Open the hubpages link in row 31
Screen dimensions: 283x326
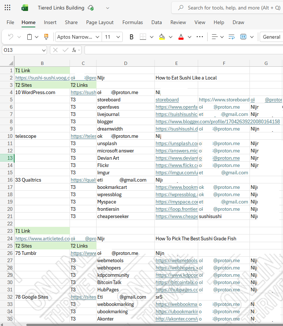point(177,290)
